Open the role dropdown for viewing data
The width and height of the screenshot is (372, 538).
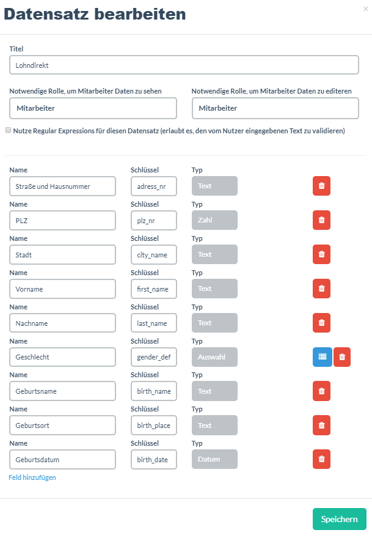(93, 108)
